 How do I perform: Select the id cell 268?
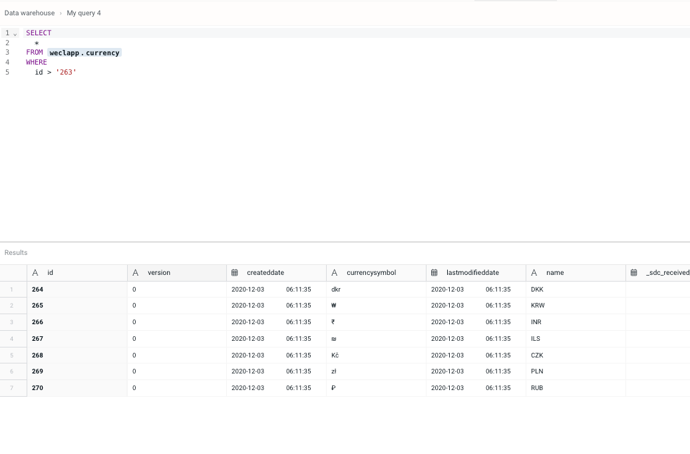77,355
